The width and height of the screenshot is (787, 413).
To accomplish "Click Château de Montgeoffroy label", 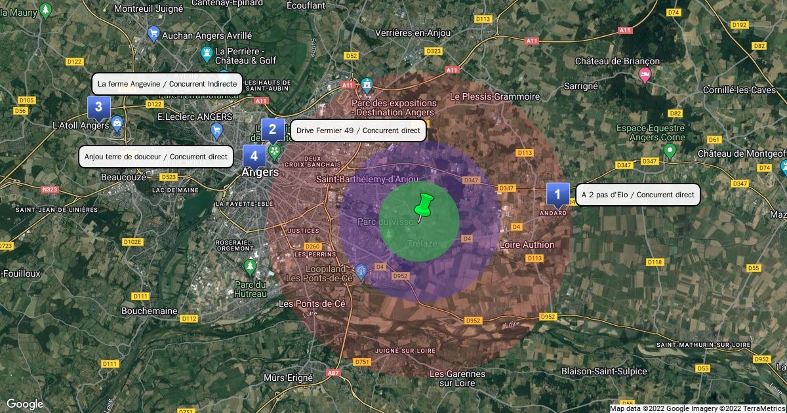I will coord(742,153).
